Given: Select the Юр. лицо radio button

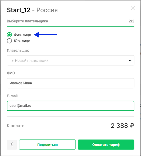Looking at the screenshot, I should (9, 41).
